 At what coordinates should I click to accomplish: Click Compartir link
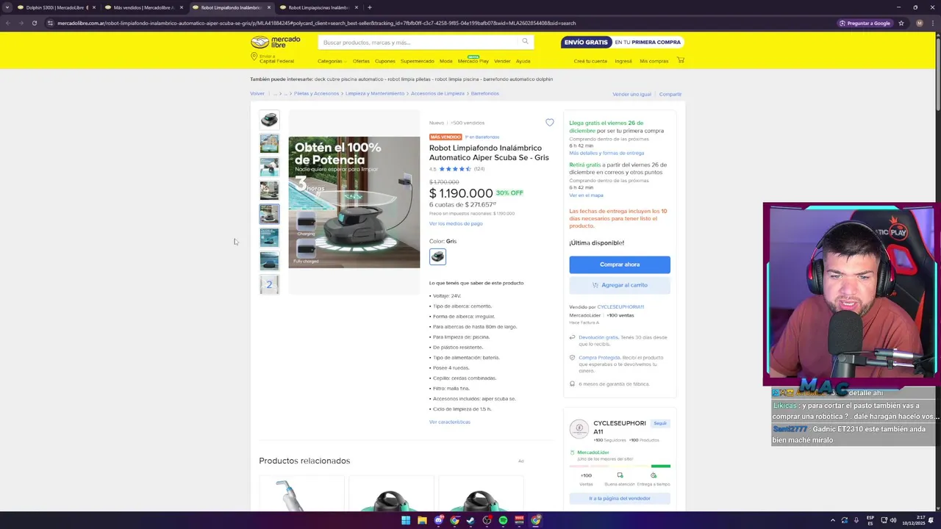coord(670,94)
